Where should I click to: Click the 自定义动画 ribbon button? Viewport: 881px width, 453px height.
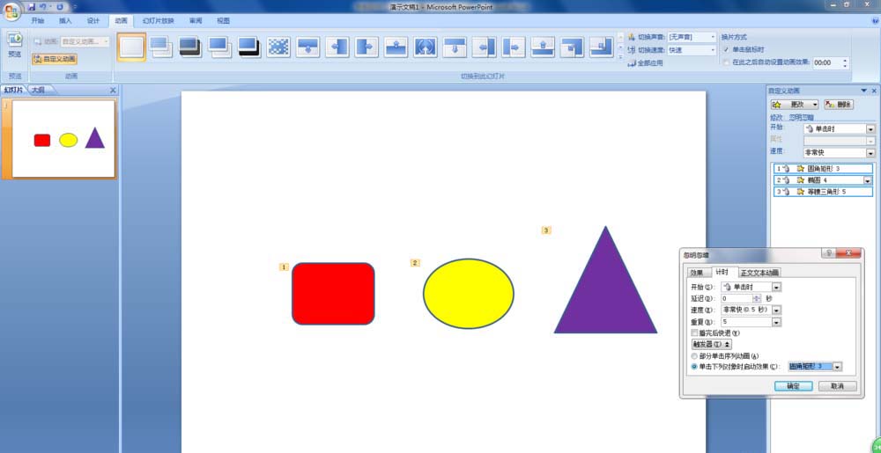[x=54, y=59]
